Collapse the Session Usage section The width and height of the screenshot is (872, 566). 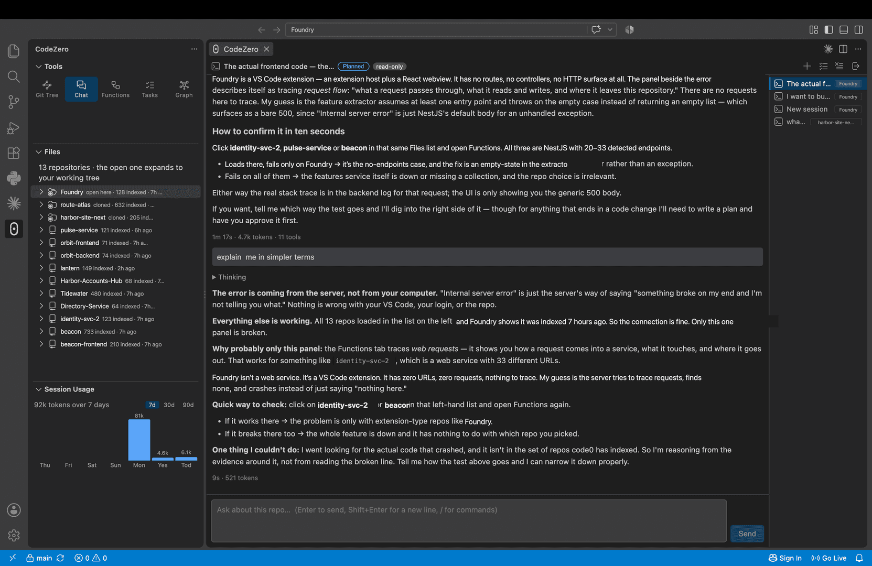(39, 389)
